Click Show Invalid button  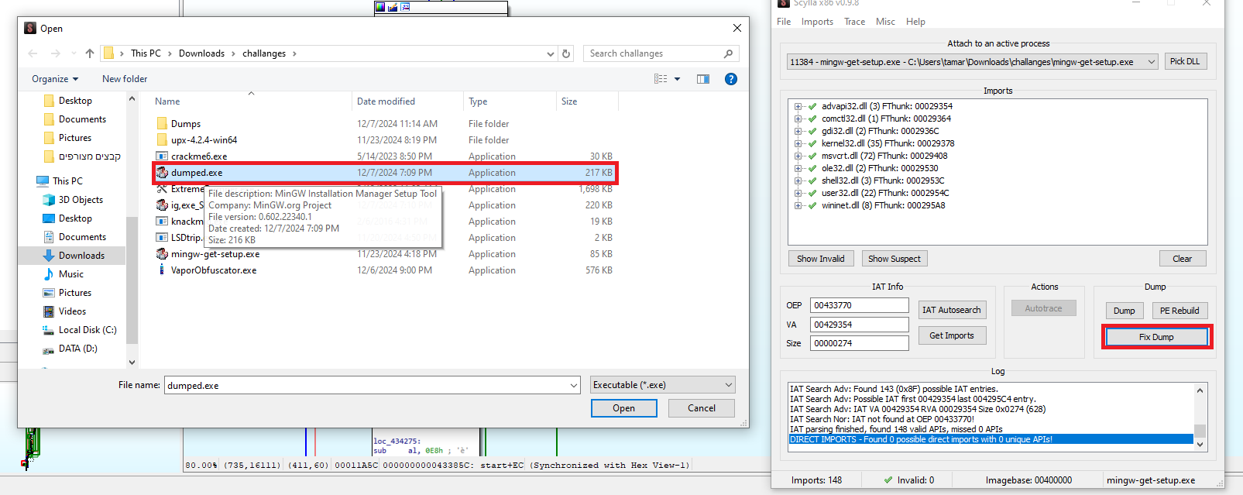821,259
